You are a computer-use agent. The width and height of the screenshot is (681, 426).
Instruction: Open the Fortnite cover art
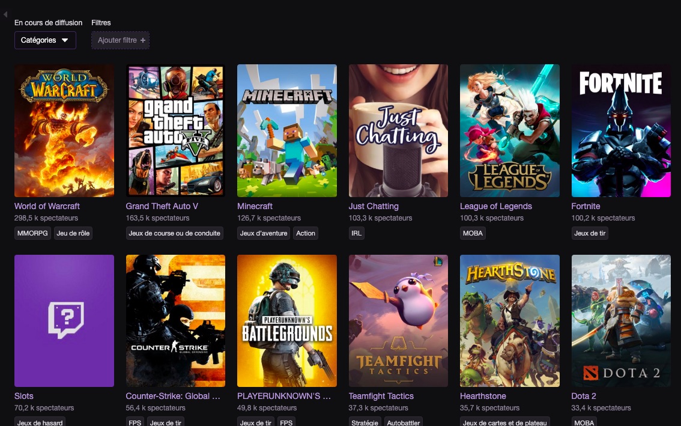[621, 130]
